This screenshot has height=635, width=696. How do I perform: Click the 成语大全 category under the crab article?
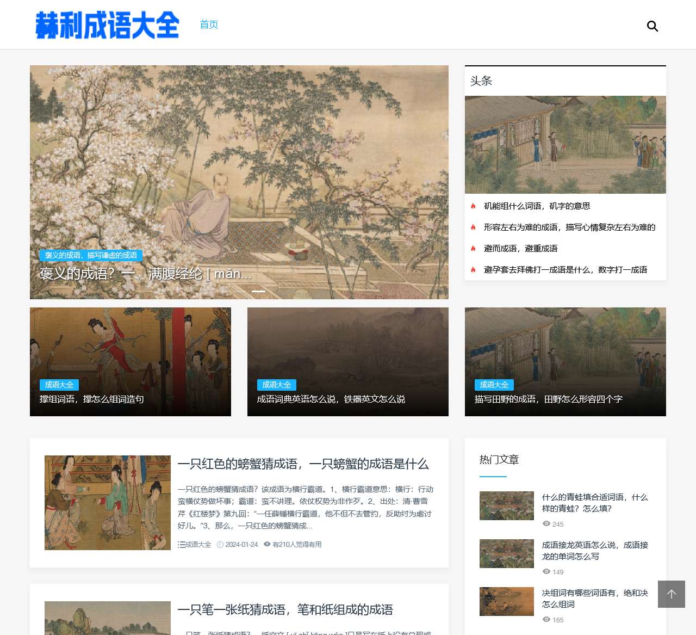[x=198, y=545]
